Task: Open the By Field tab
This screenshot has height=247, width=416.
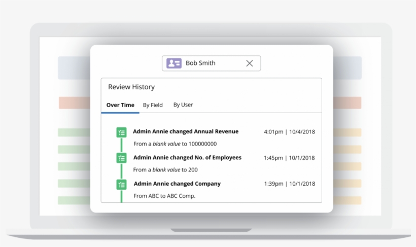Action: pyautogui.click(x=153, y=105)
